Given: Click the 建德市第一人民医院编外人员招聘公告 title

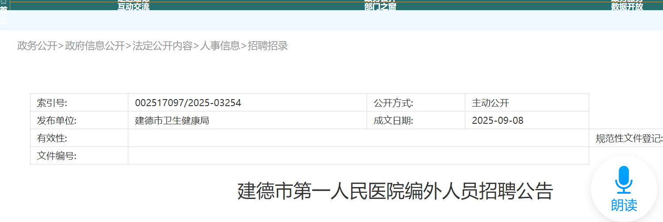Looking at the screenshot, I should (395, 191).
